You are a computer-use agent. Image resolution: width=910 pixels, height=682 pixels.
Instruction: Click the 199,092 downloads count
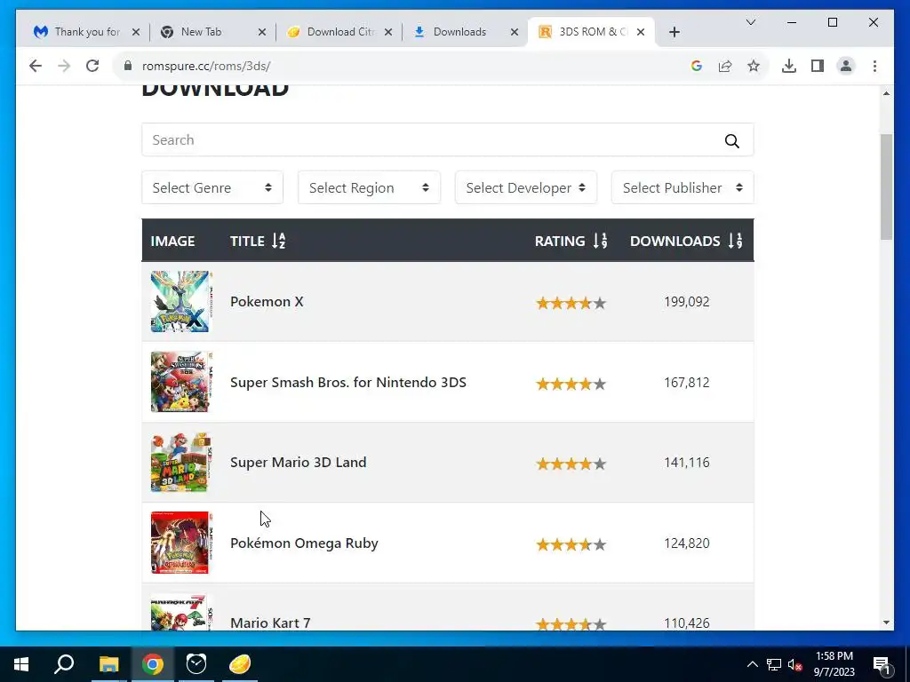[687, 302]
